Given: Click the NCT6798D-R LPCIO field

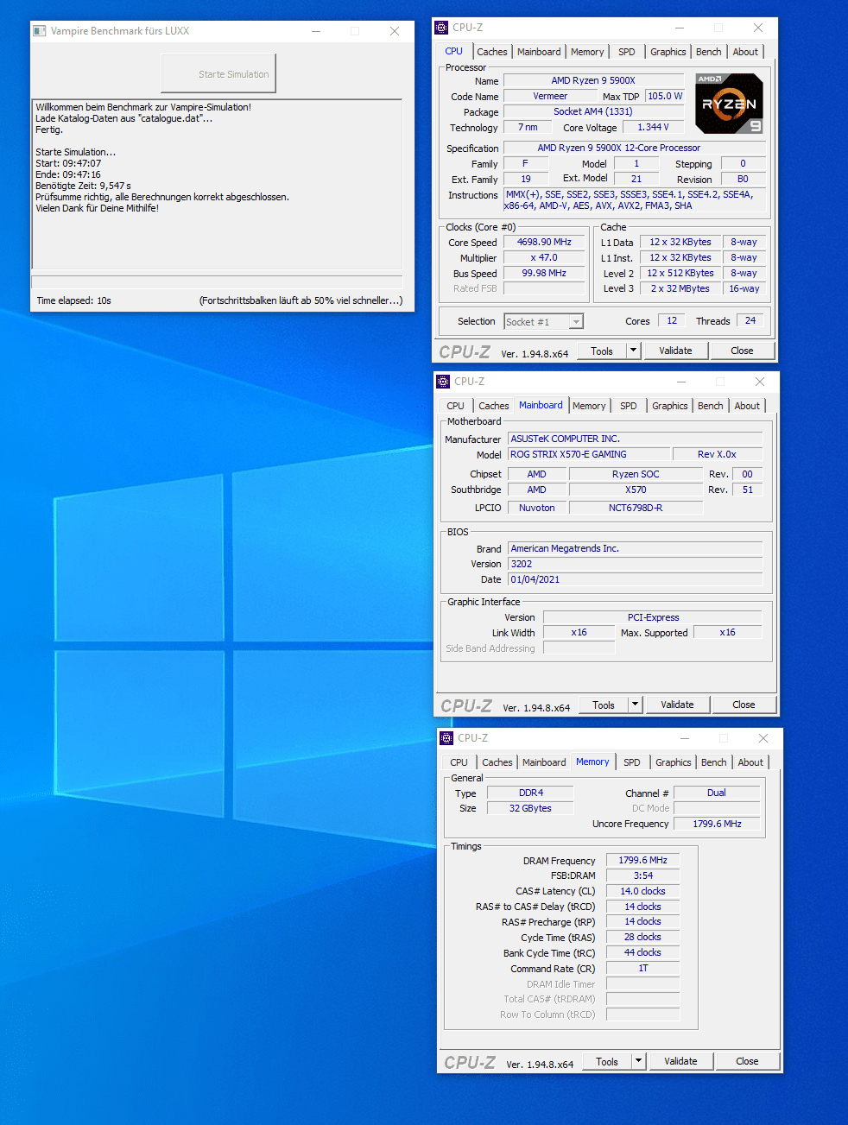Looking at the screenshot, I should coord(636,508).
